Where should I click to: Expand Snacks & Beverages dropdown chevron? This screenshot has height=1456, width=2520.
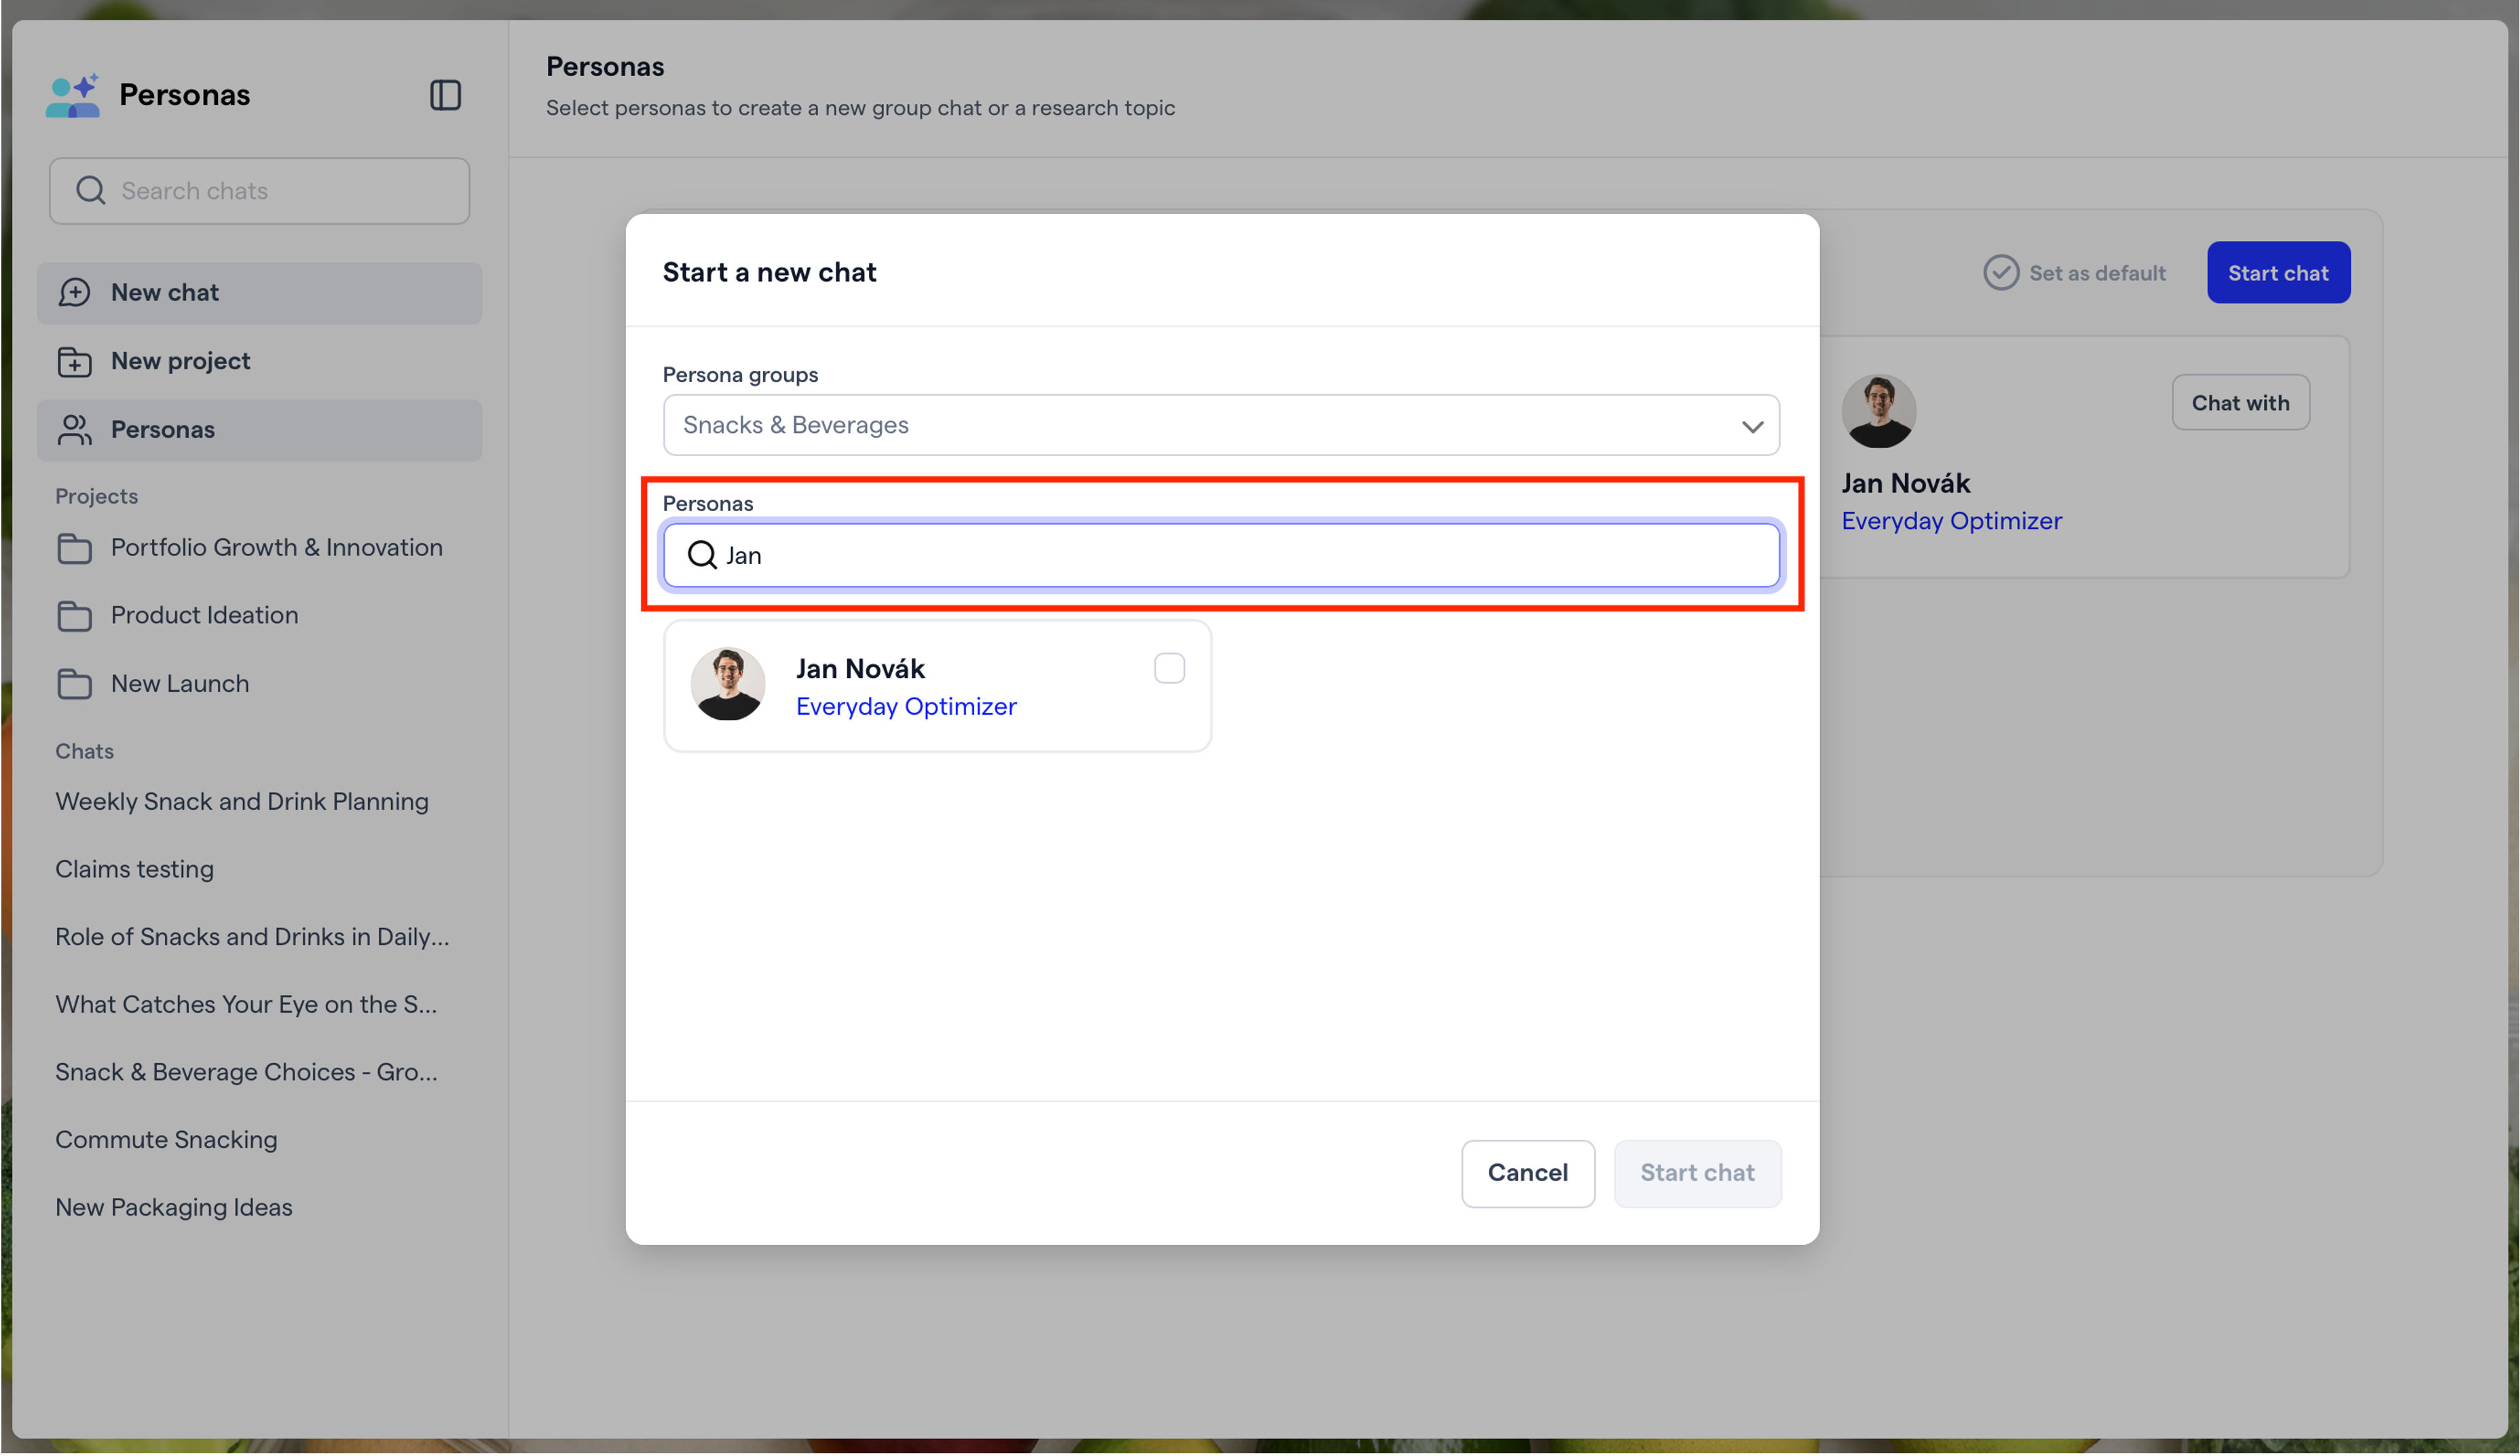click(1752, 426)
